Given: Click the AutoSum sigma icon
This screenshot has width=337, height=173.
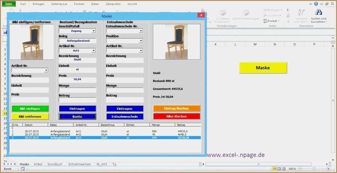Looking at the screenshot, I should click(x=288, y=10).
